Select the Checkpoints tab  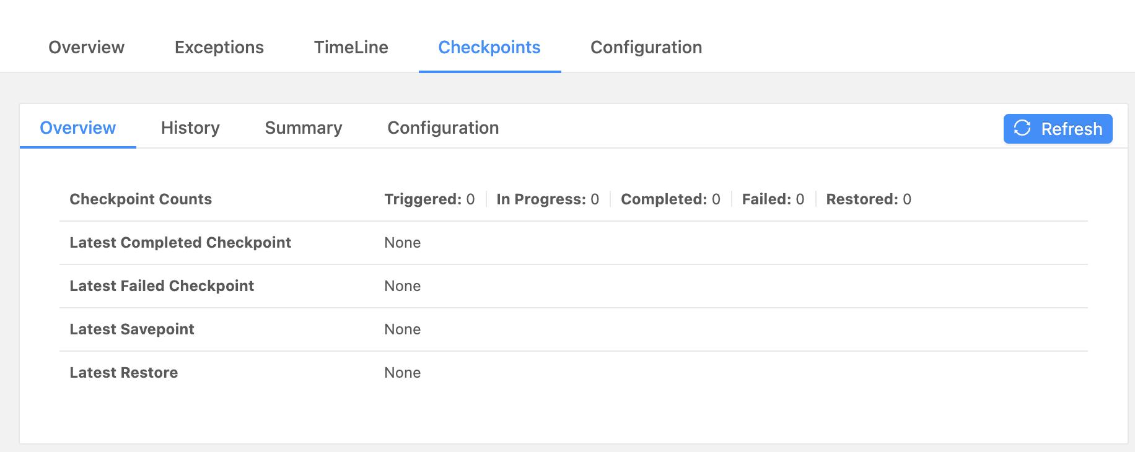coord(489,47)
